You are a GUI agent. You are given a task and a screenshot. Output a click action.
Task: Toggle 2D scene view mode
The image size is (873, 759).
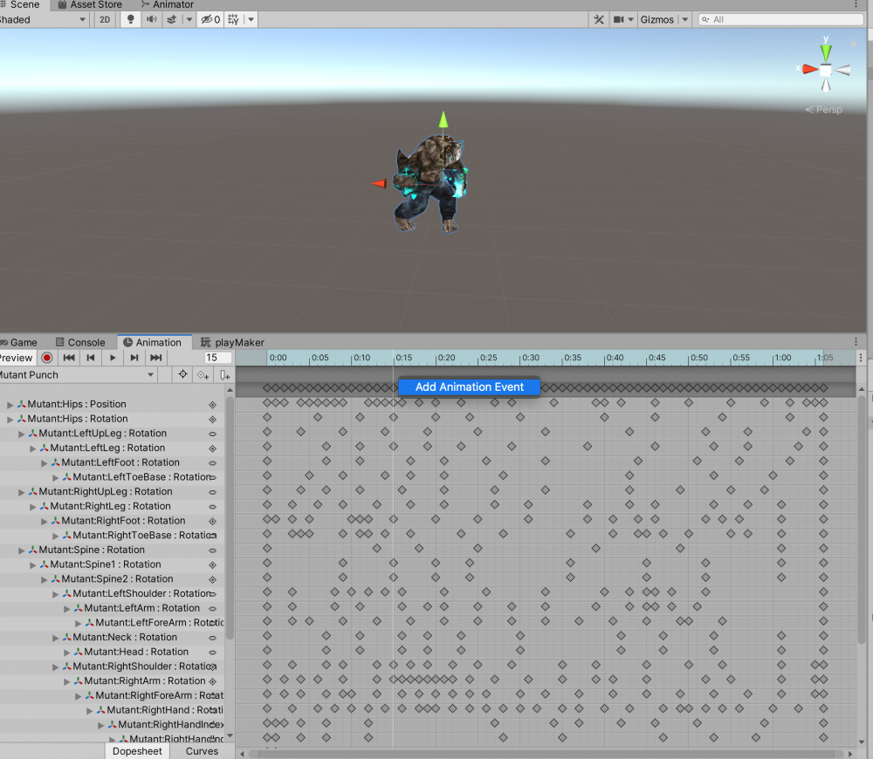(105, 19)
